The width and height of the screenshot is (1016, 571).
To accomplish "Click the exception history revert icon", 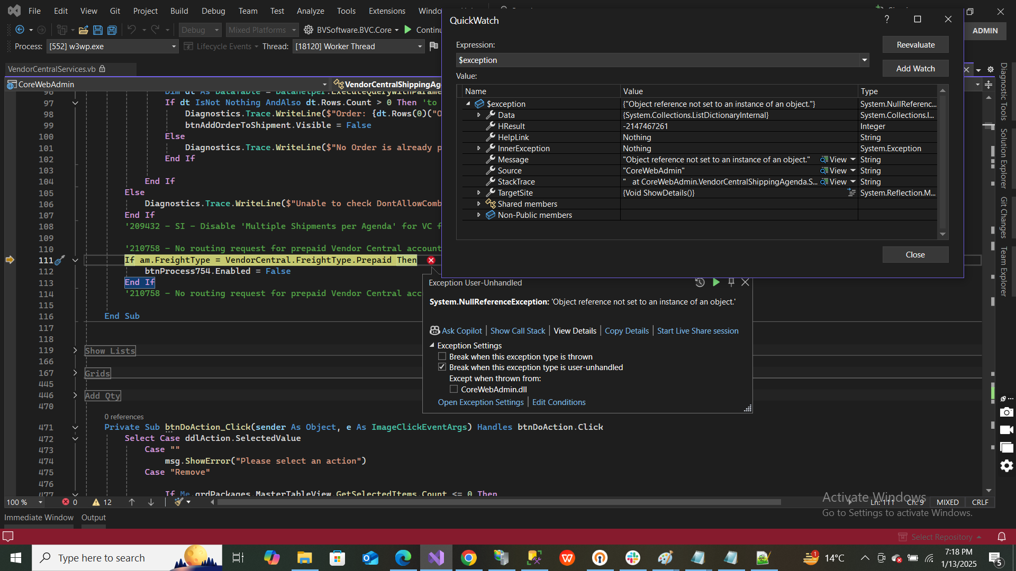I will [700, 282].
